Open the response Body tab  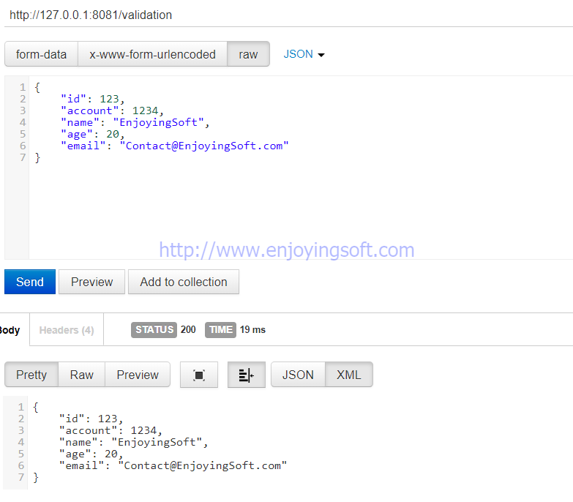click(10, 330)
